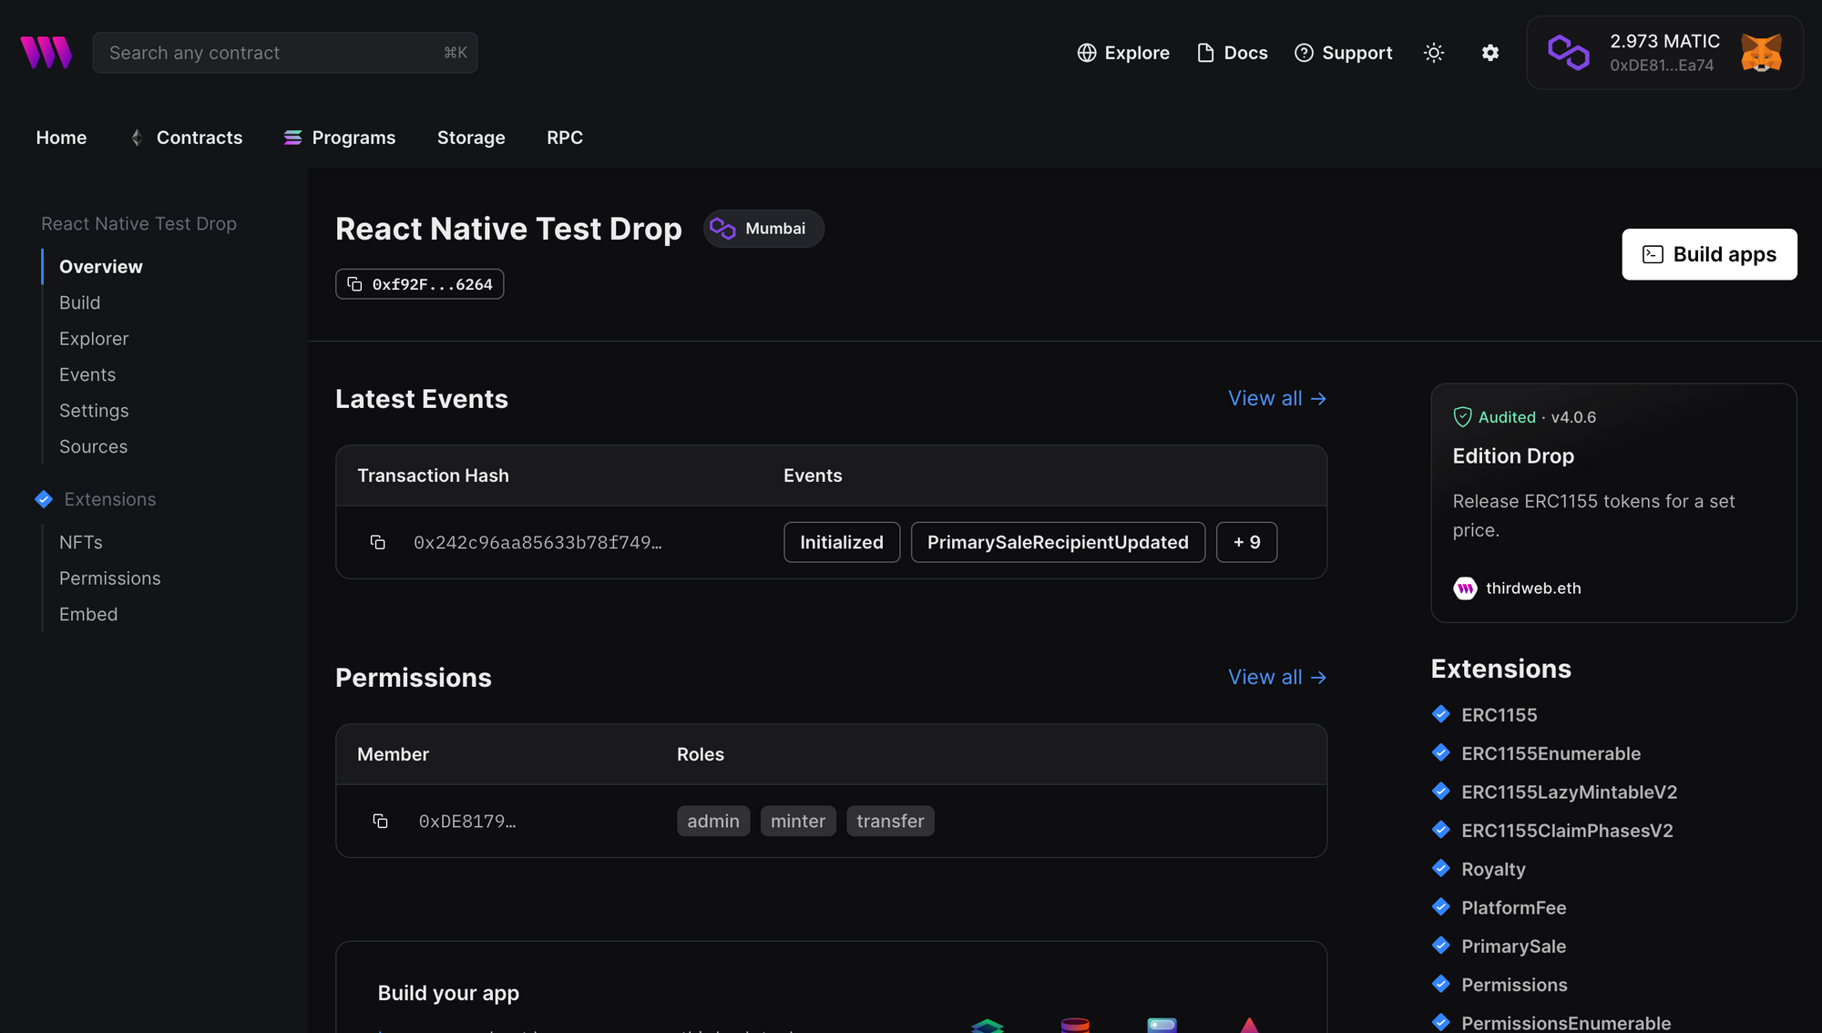The image size is (1822, 1033).
Task: Copy the transaction hash using its copy icon
Action: [x=379, y=542]
